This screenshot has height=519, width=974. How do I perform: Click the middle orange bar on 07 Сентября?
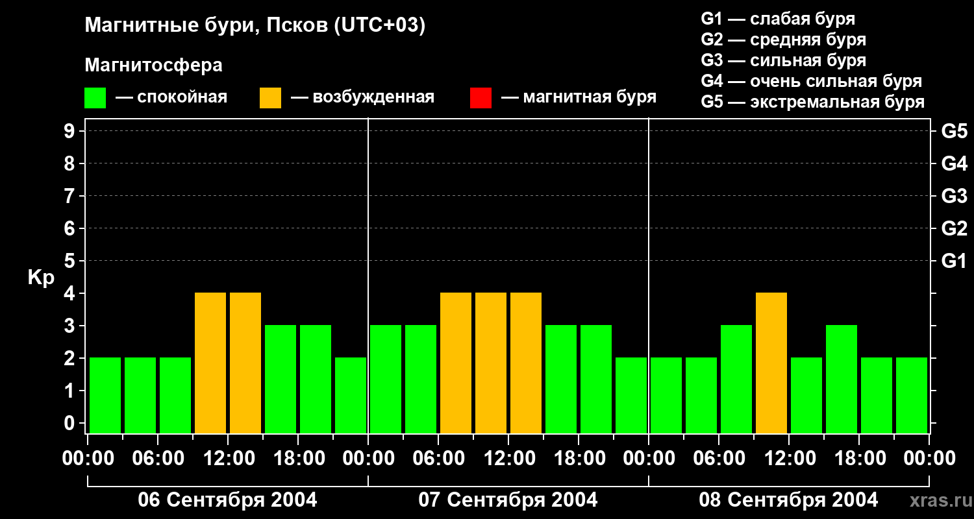point(491,363)
